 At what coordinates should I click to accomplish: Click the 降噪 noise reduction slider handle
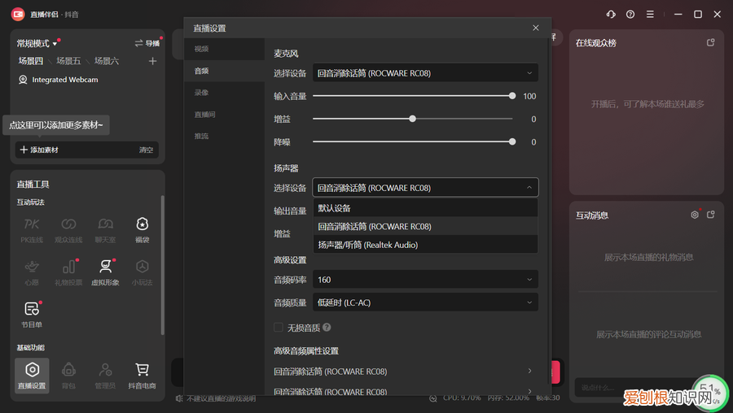(512, 141)
